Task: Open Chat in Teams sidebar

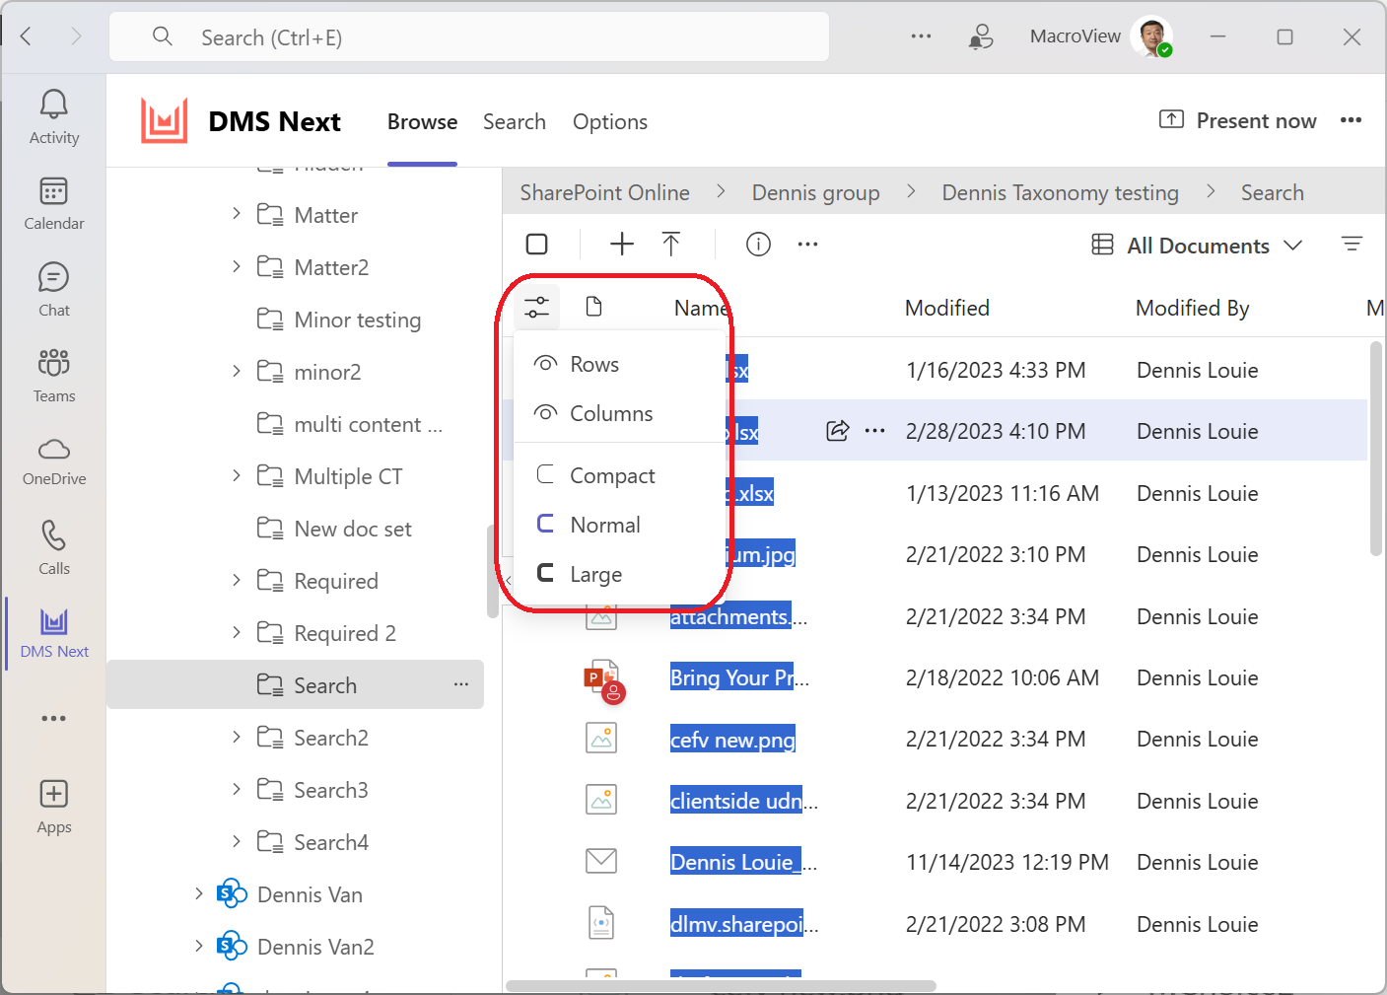Action: click(x=53, y=290)
